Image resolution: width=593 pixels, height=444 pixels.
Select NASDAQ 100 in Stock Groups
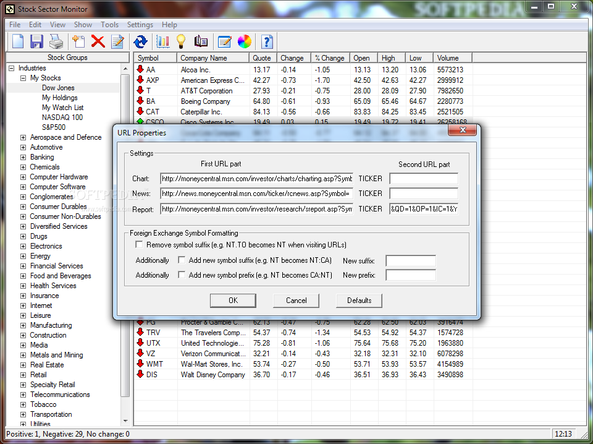62,117
